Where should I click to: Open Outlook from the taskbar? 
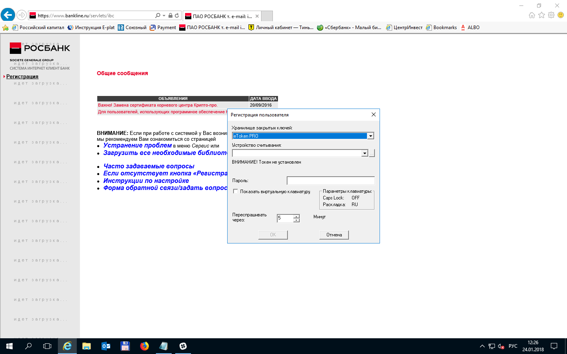pyautogui.click(x=106, y=346)
